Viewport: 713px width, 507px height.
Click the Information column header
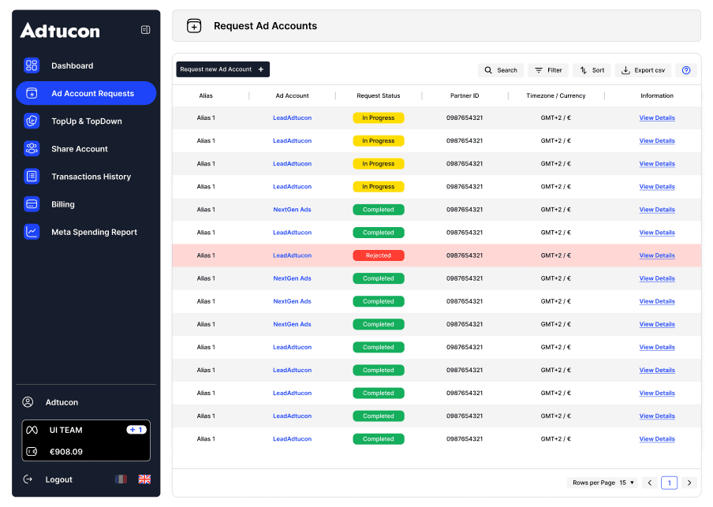pyautogui.click(x=657, y=95)
